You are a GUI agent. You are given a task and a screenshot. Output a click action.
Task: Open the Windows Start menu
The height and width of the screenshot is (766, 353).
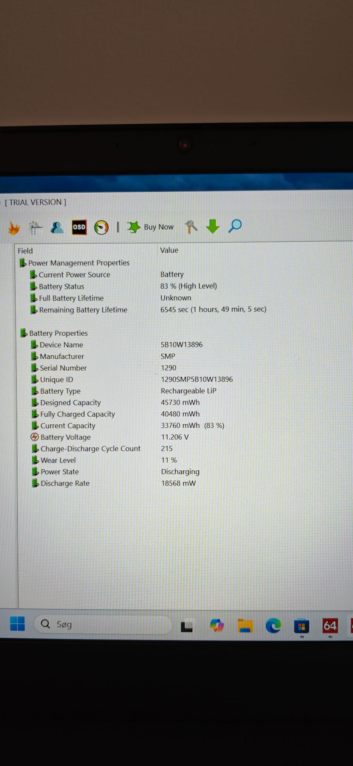point(17,624)
